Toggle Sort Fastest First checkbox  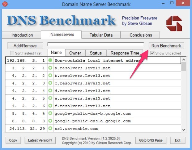(x=12, y=53)
